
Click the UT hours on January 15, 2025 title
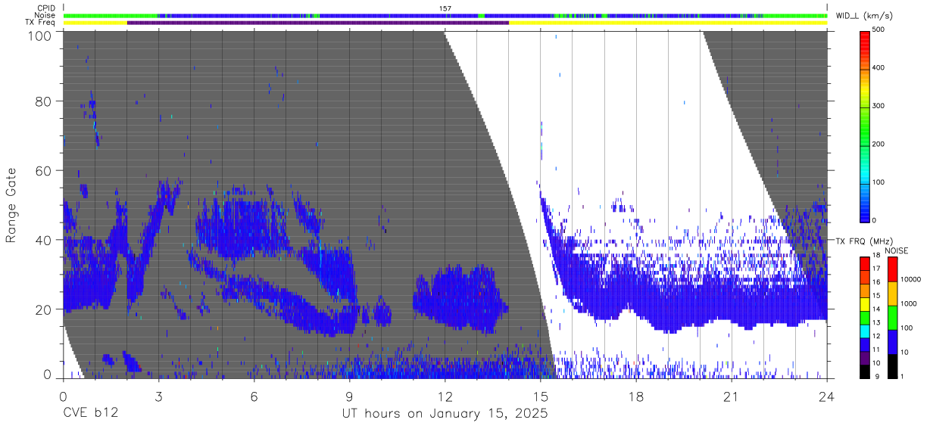444,415
